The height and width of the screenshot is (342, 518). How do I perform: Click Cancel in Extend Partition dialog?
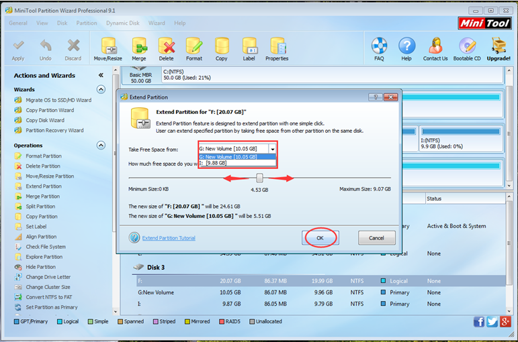(x=377, y=238)
